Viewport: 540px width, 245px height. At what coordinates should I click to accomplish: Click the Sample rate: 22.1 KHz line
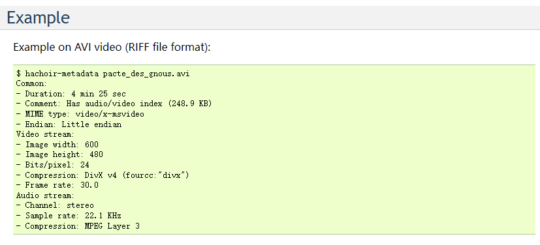pyautogui.click(x=69, y=216)
